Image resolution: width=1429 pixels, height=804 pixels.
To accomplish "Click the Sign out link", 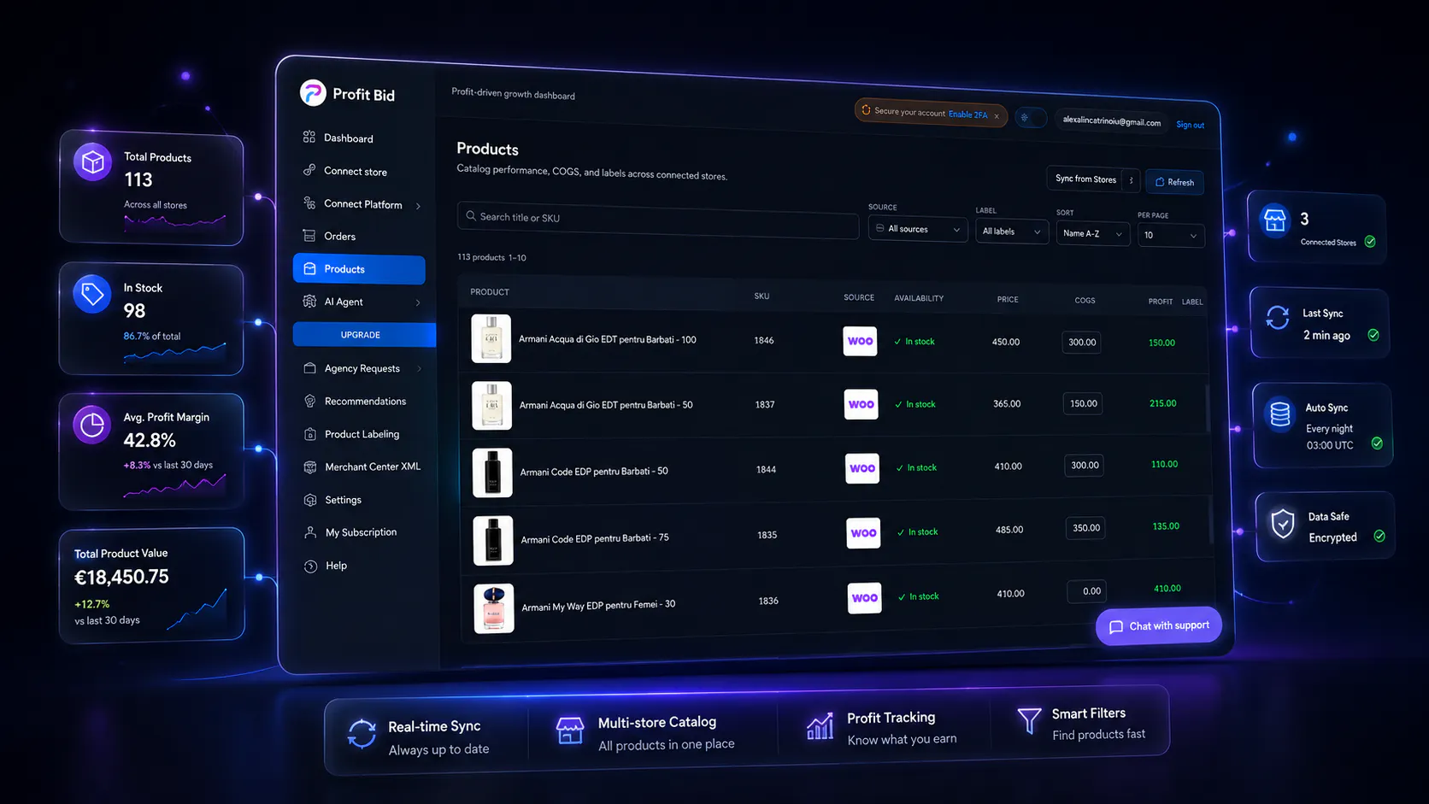I will pos(1190,125).
